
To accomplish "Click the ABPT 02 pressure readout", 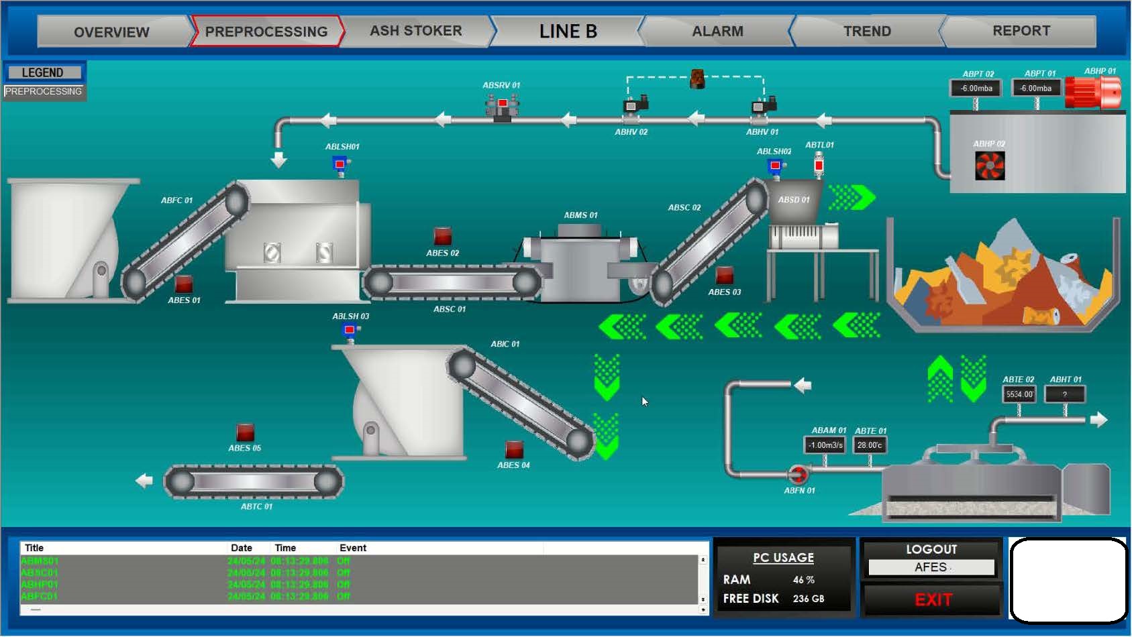I will 976,89.
